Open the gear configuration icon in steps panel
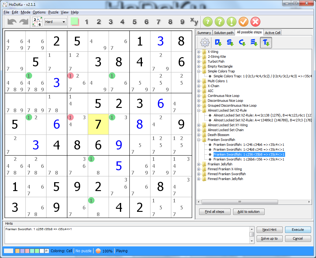Viewport: 316px width, 258px height. click(x=205, y=43)
